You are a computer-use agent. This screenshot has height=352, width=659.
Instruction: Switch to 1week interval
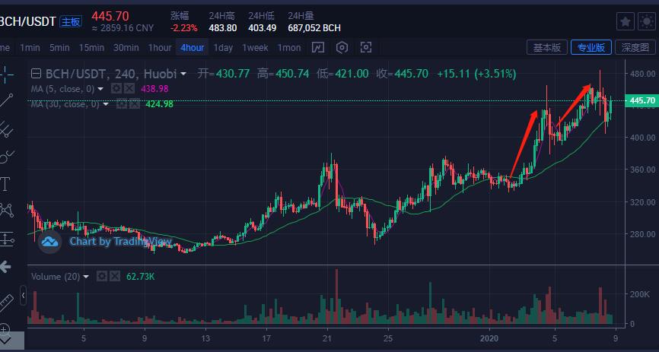point(255,48)
